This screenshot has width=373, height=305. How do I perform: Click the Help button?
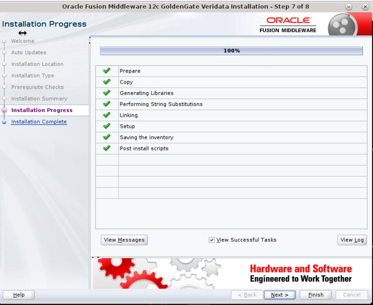19,295
